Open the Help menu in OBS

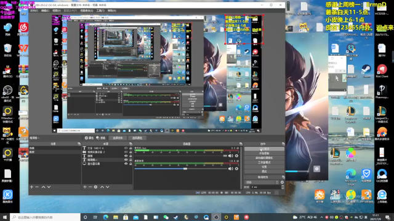coord(112,10)
